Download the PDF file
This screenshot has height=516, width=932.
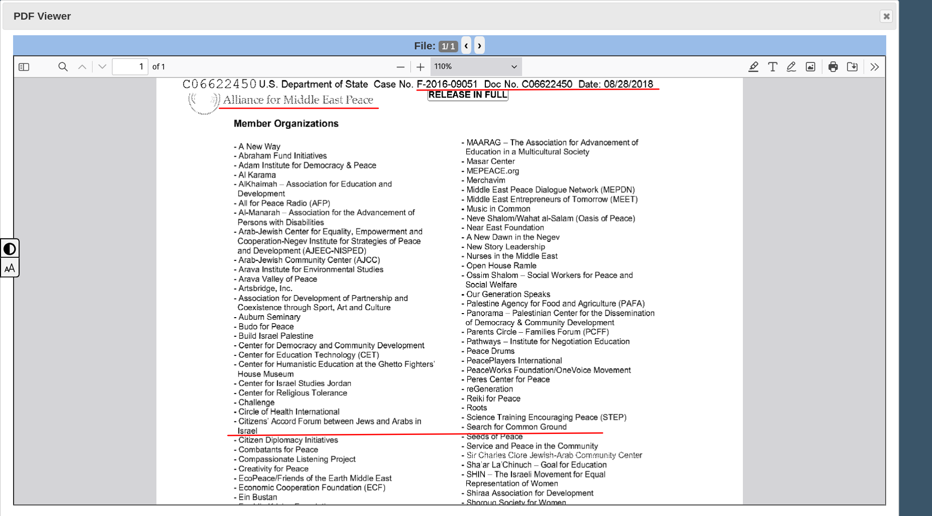tap(852, 67)
